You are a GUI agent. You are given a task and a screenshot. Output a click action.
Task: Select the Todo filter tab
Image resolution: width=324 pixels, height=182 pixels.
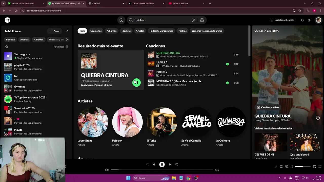tap(82, 31)
